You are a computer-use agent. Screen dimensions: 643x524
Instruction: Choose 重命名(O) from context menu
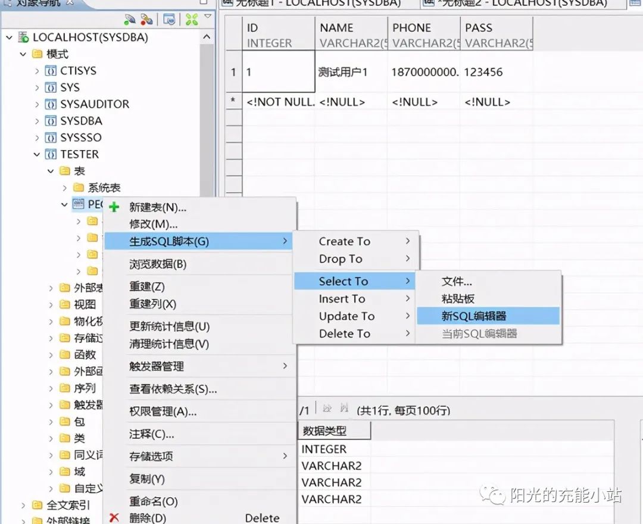coord(200,501)
